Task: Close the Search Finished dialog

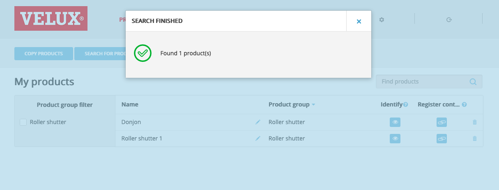Action: (359, 21)
